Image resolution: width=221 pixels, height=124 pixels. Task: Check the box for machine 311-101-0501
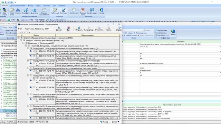click(x=34, y=80)
